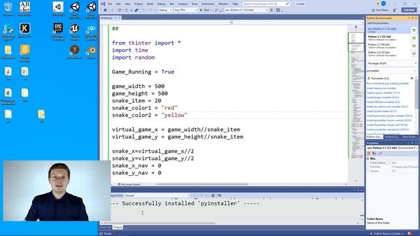This screenshot has height=236, width=420.
Task: Uninstall Pyinstaller (3.6) with the X icon
Action: [412, 78]
